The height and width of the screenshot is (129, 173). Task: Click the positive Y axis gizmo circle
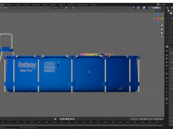pyautogui.click(x=162, y=19)
